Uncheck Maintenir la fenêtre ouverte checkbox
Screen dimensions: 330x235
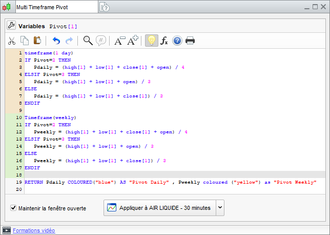pos(13,208)
